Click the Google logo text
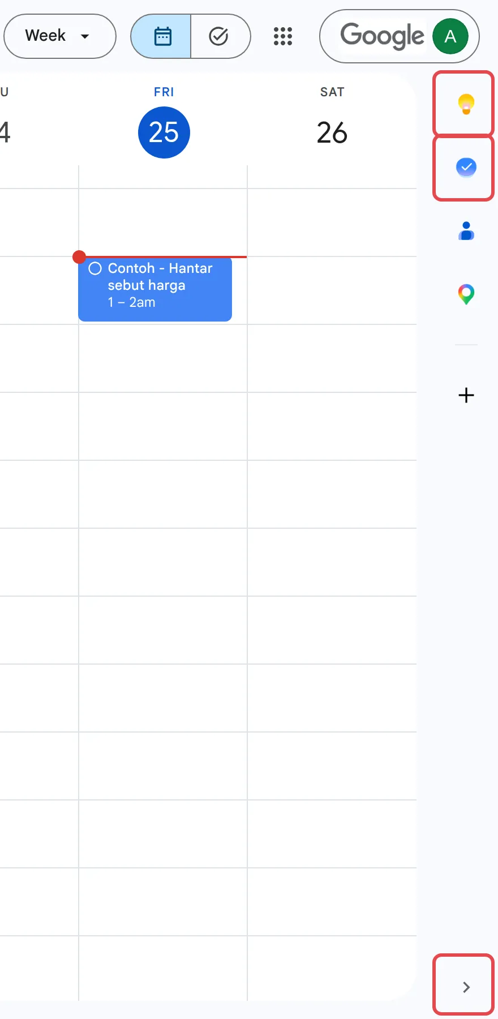Viewport: 498px width, 1019px height. pos(382,36)
